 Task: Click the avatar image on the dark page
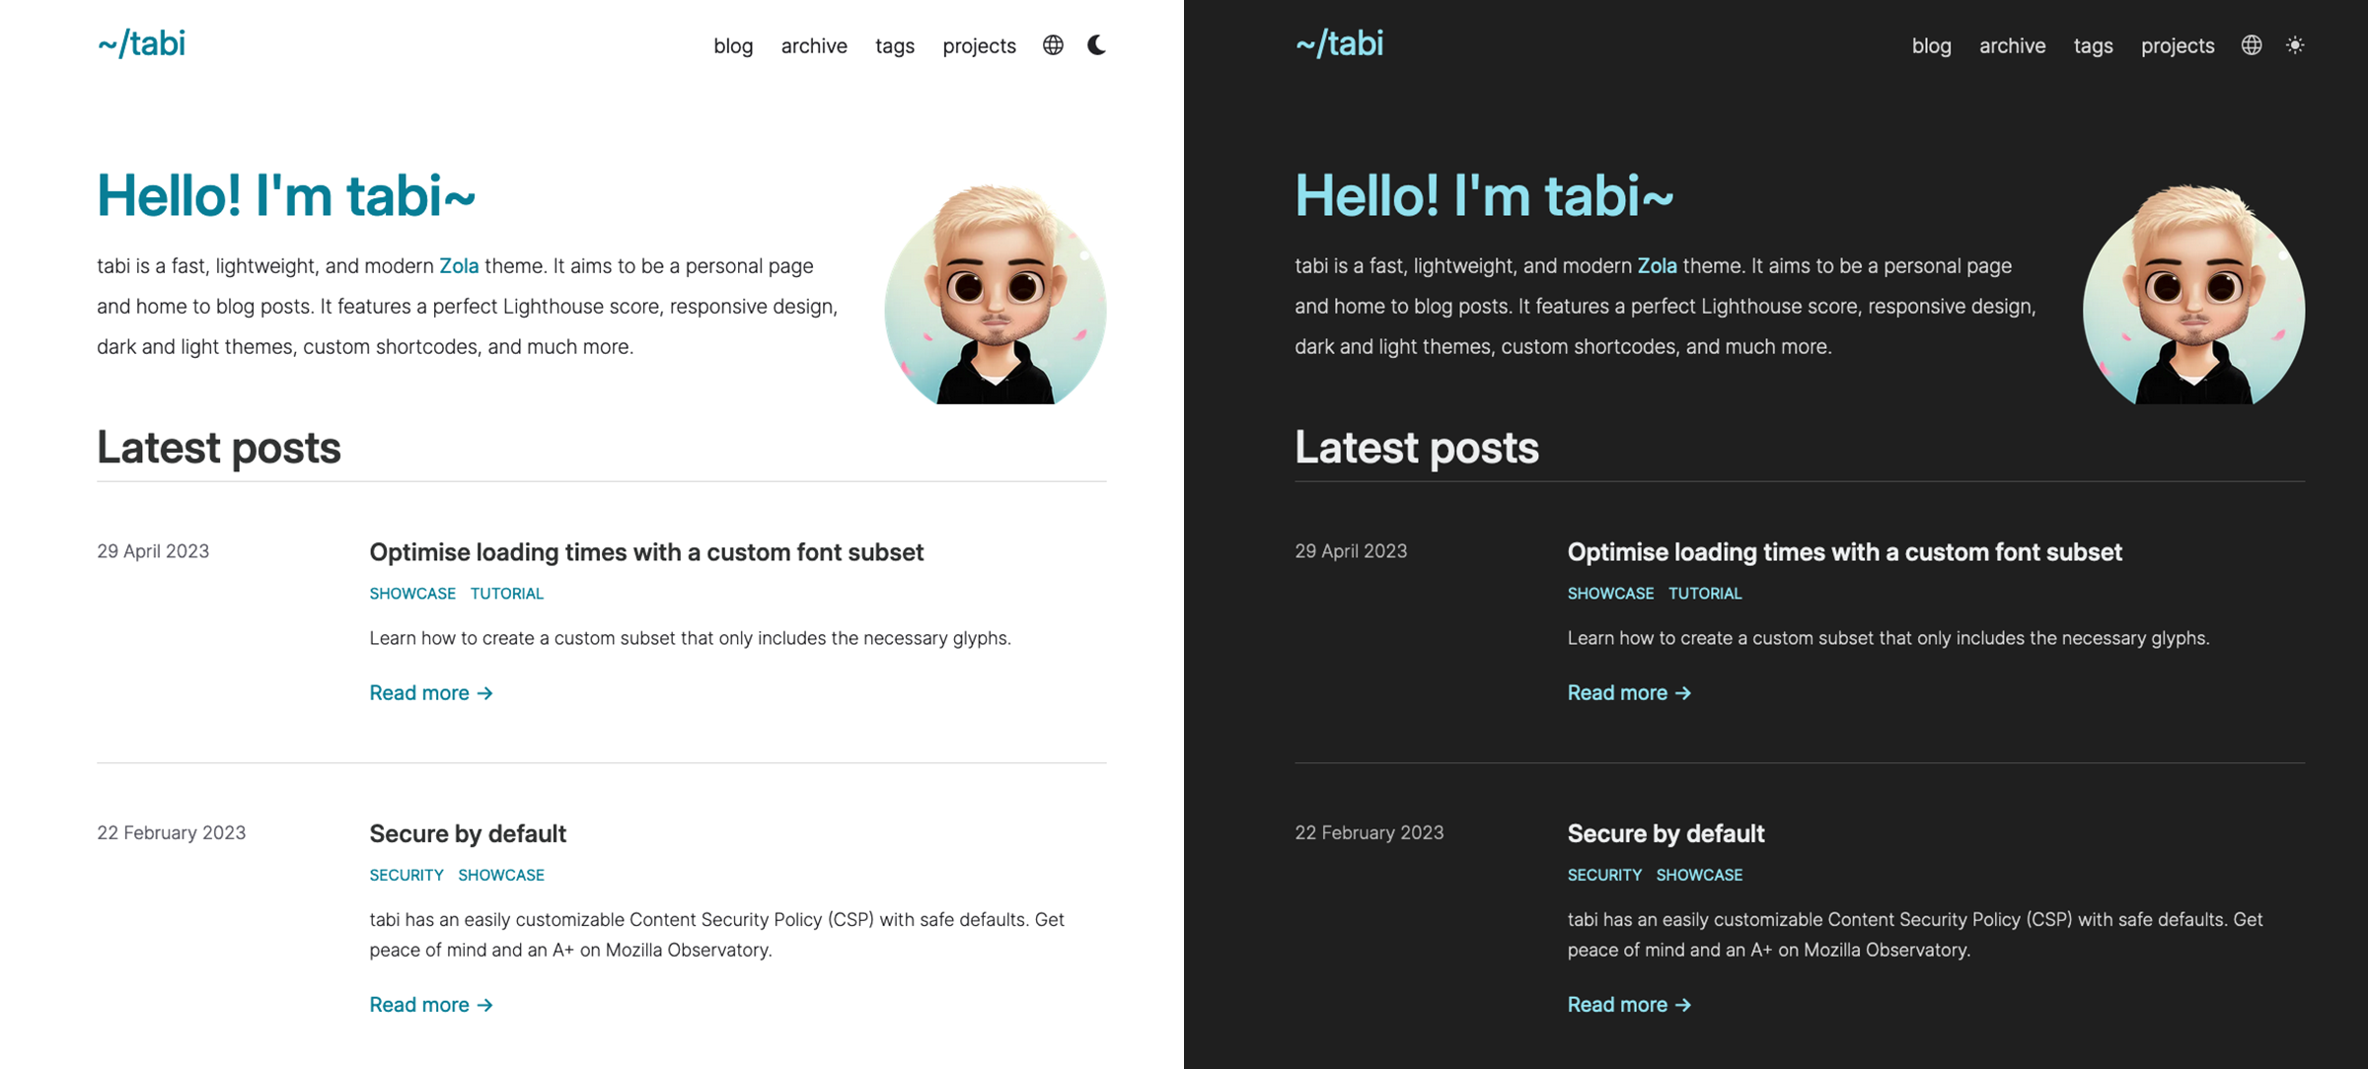tap(2193, 296)
